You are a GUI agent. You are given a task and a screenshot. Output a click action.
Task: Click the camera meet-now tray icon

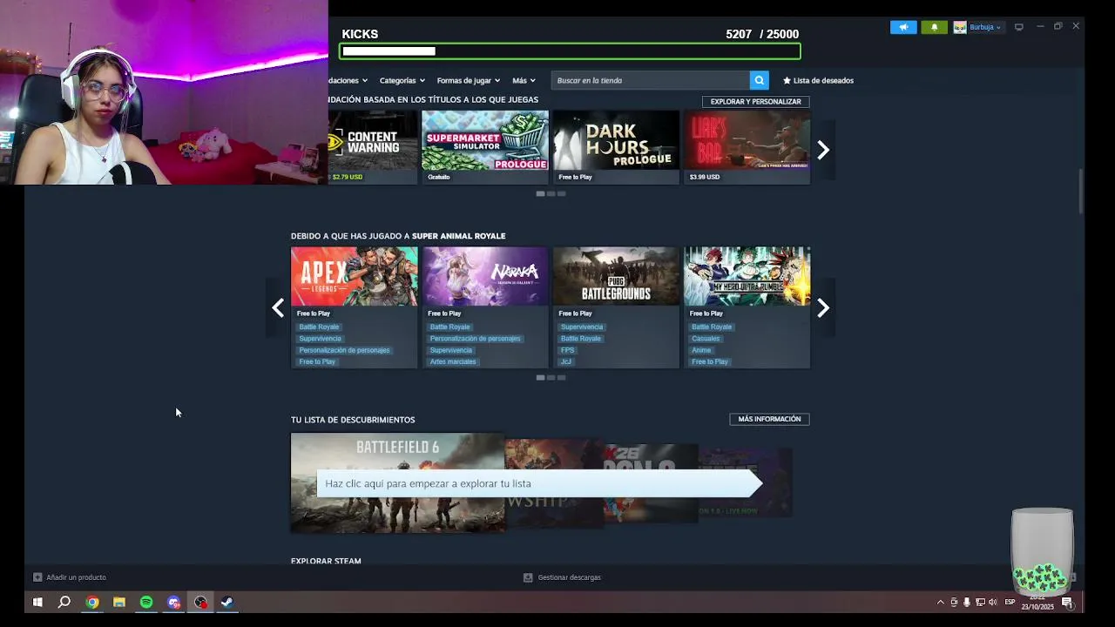click(x=954, y=602)
